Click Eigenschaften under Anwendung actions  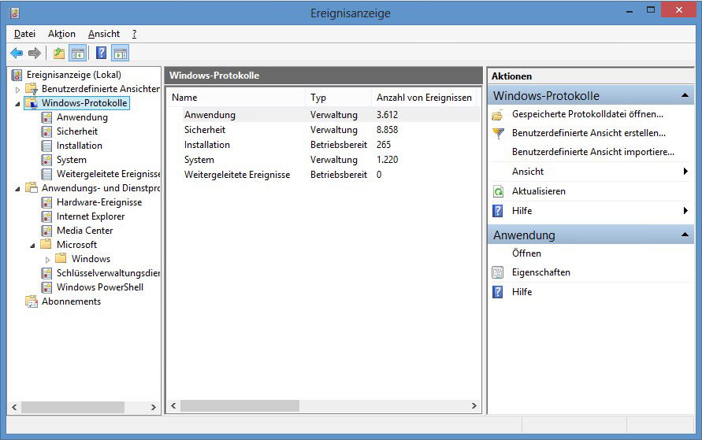point(540,272)
